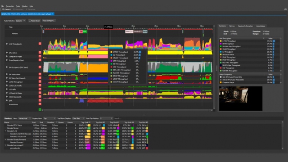The height and width of the screenshot is (162, 288).
Task: Click the red icon beside the Annotations row
Action: point(40,104)
